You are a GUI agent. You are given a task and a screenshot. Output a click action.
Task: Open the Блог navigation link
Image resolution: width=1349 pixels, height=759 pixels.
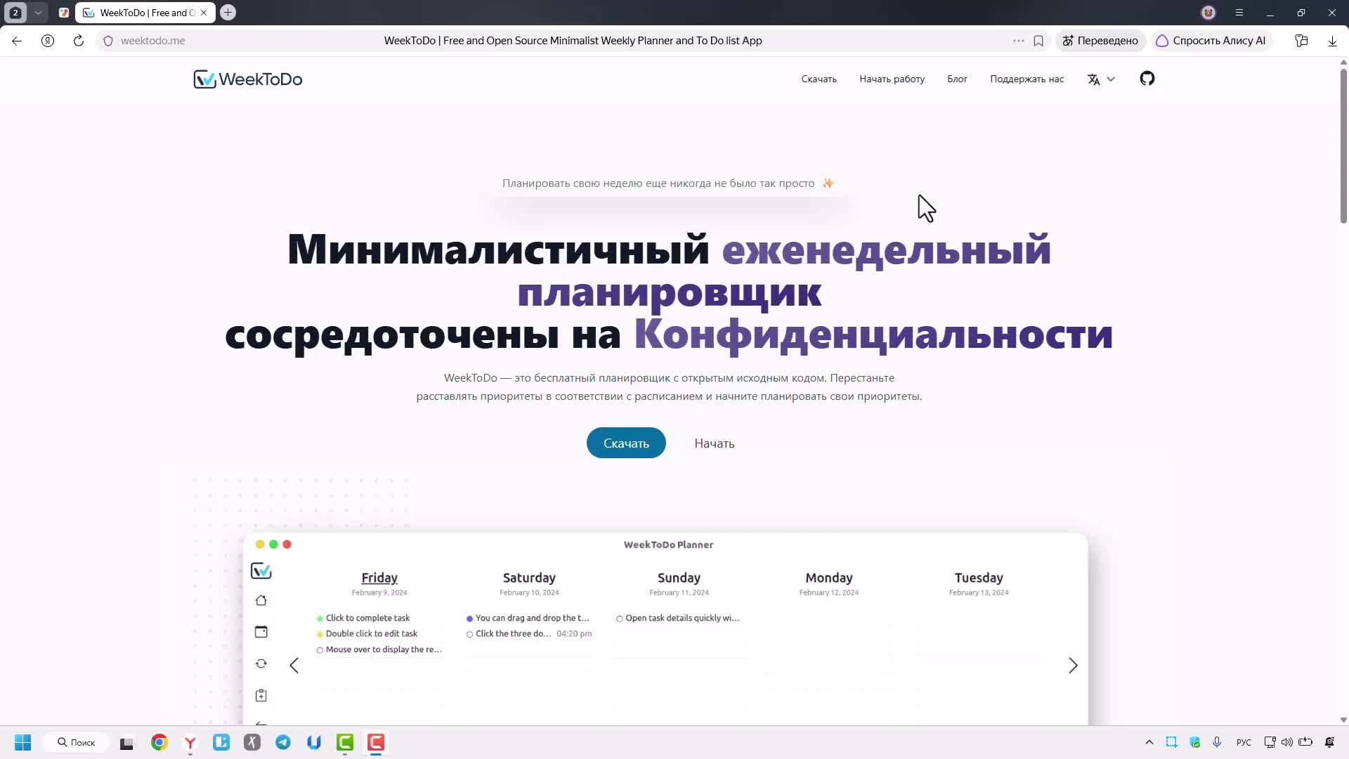click(957, 79)
